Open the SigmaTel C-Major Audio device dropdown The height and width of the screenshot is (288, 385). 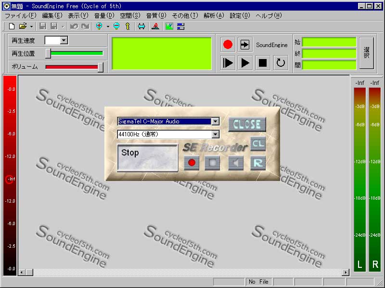coord(215,121)
